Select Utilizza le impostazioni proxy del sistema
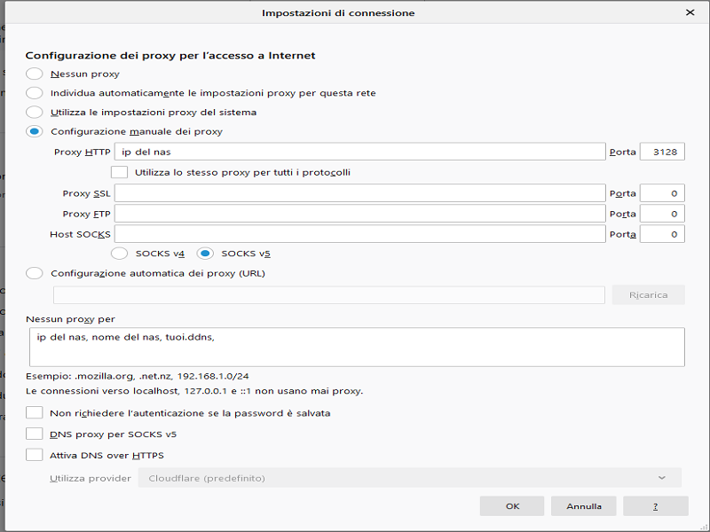 click(x=35, y=113)
